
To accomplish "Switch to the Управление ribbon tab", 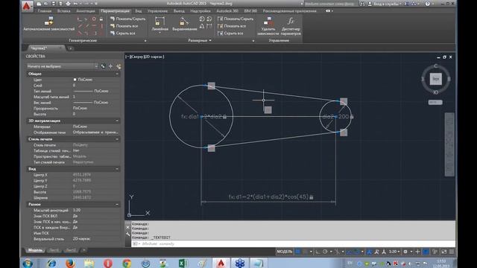I will tap(157, 11).
